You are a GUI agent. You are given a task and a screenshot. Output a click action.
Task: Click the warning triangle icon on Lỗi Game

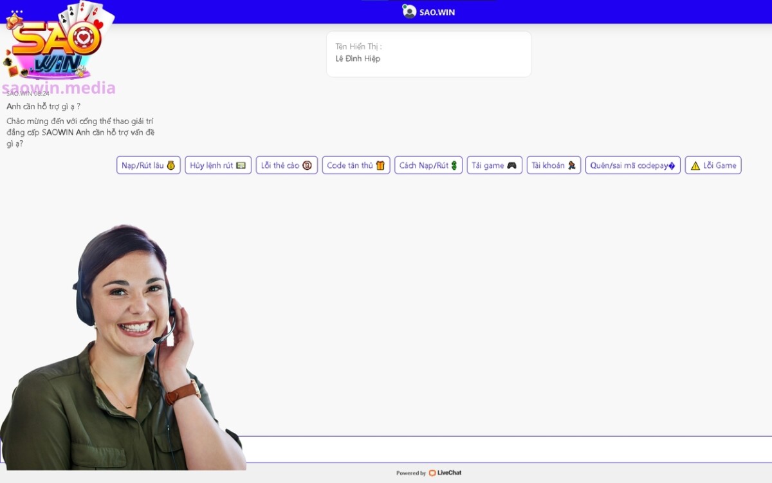pos(695,165)
